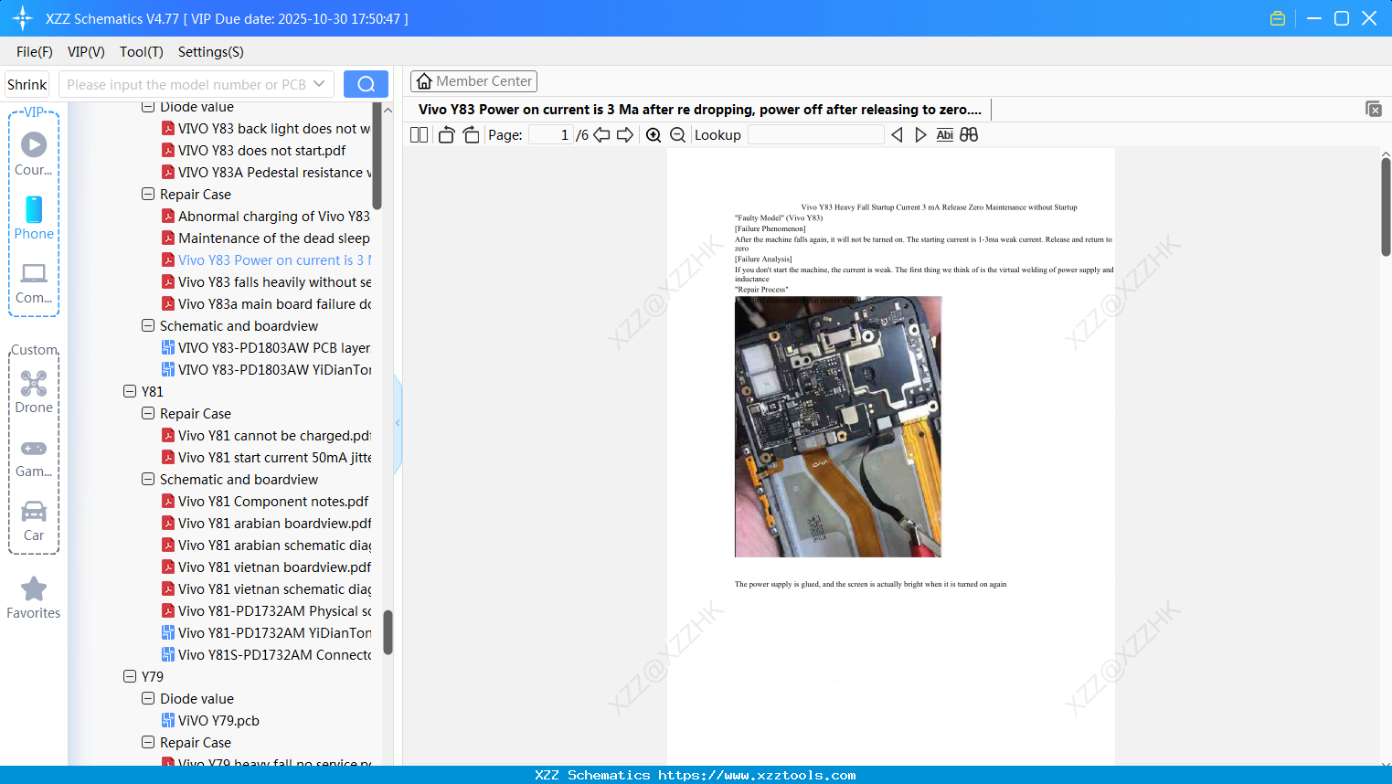Click the page number field
This screenshot has height=784, width=1392.
pyautogui.click(x=551, y=135)
